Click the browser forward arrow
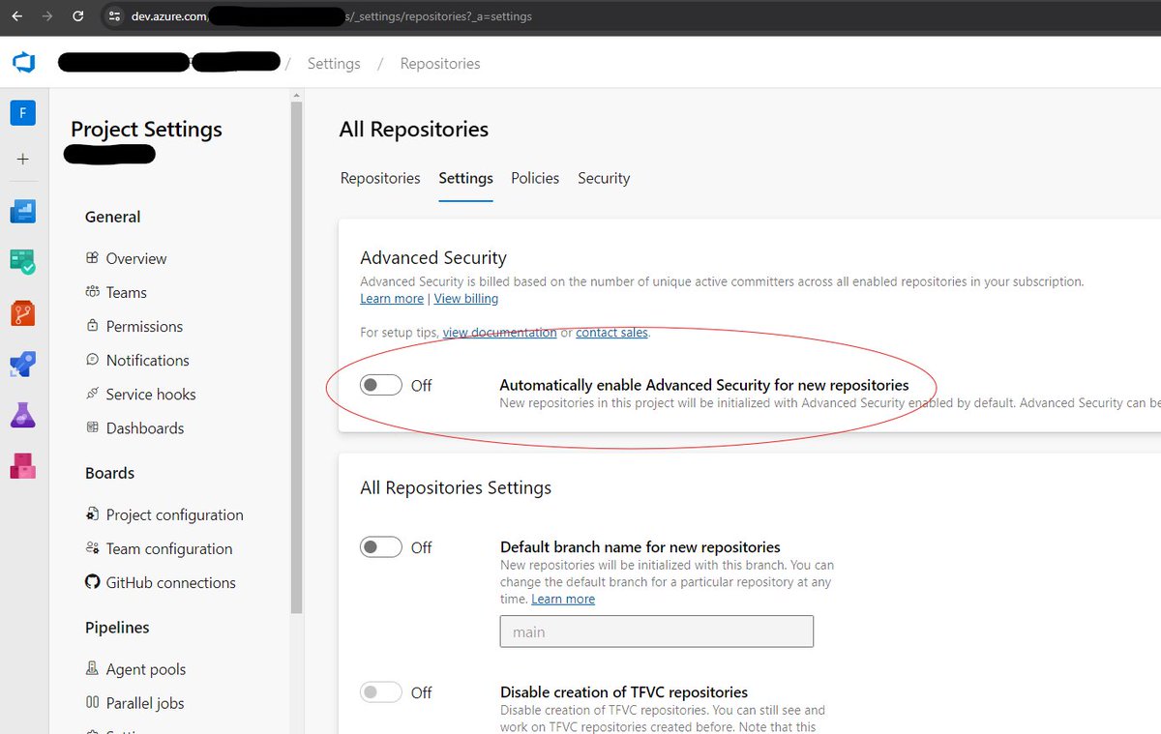1161x734 pixels. point(47,16)
